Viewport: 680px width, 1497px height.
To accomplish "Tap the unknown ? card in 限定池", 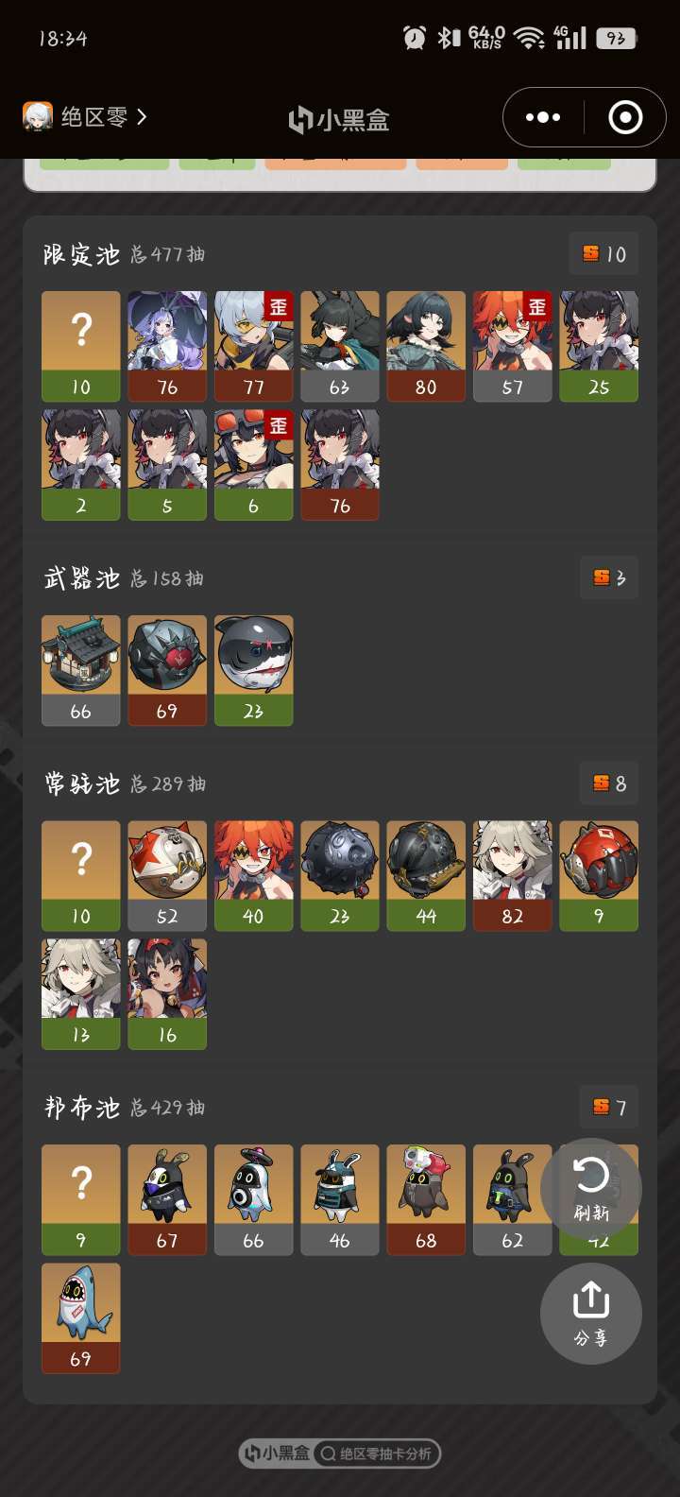I will pyautogui.click(x=80, y=346).
